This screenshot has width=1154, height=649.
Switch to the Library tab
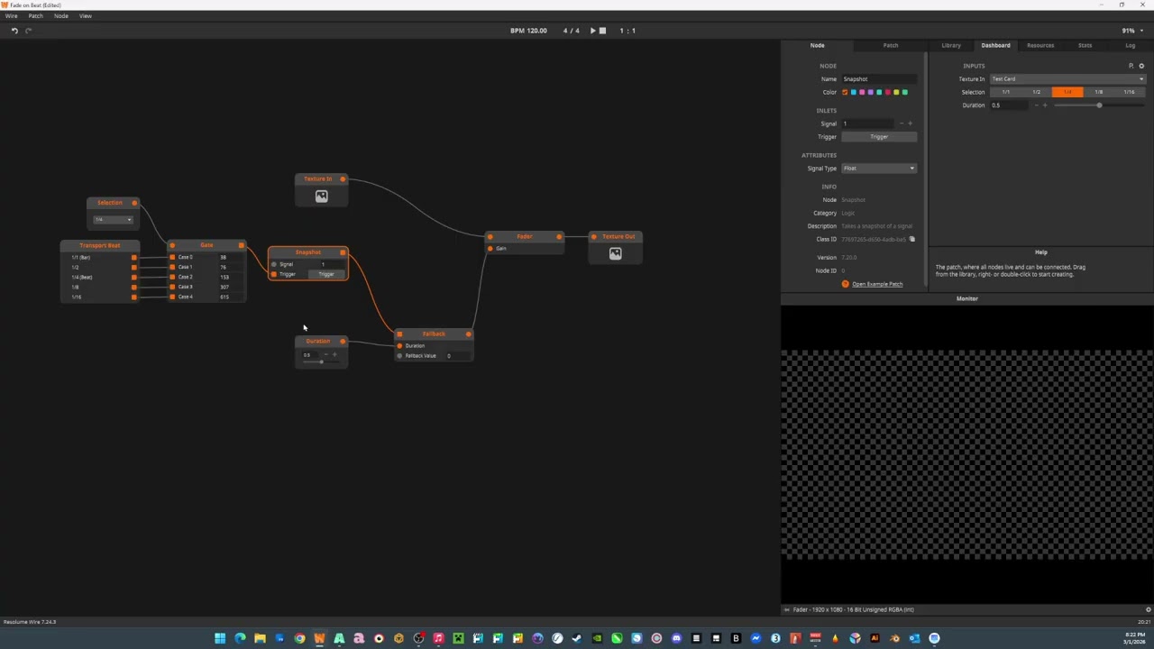tap(951, 45)
